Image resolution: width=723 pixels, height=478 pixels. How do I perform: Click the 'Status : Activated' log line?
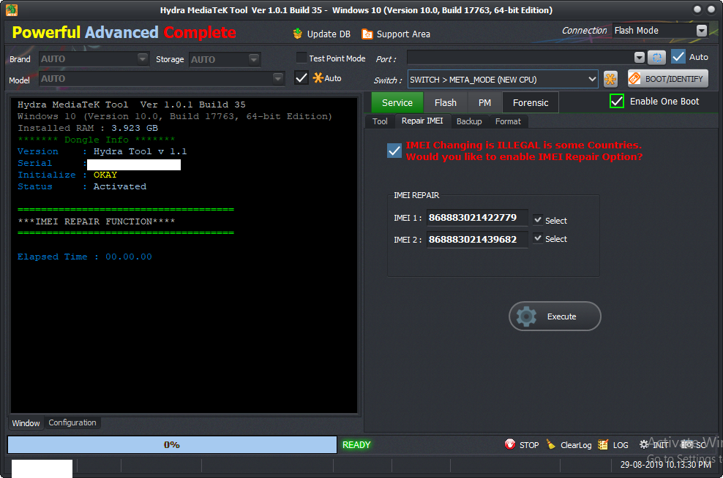tap(82, 186)
